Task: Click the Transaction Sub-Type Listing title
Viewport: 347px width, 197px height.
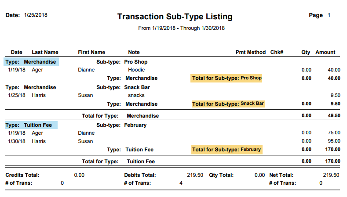Action: tap(175, 17)
